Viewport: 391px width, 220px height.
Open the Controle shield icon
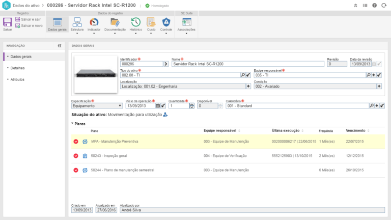[x=166, y=22]
